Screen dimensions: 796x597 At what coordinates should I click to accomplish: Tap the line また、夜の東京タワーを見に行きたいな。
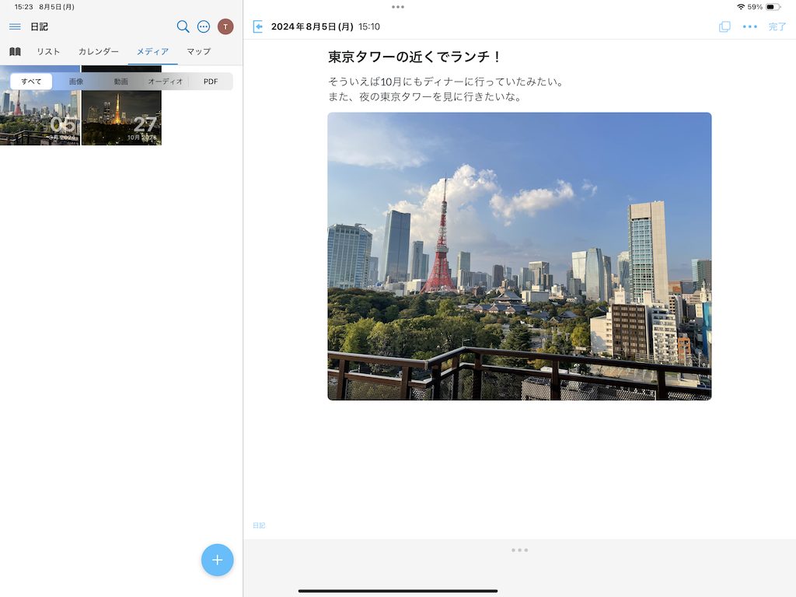(x=425, y=96)
